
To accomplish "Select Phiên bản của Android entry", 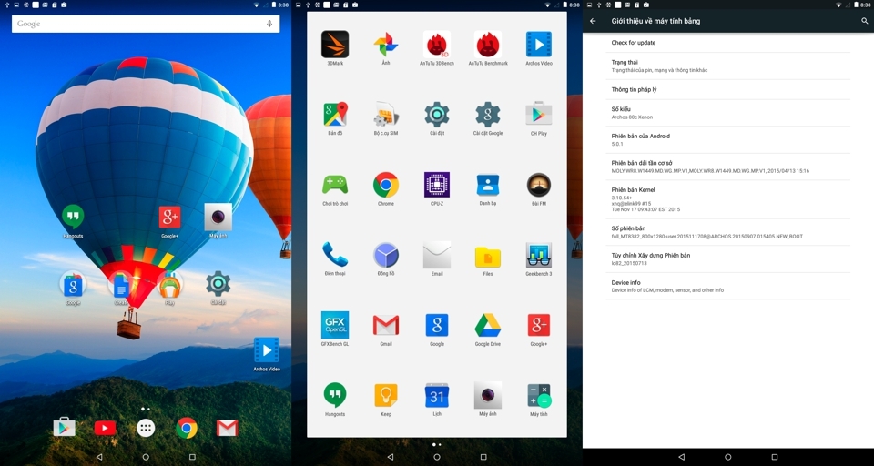I will pos(728,140).
